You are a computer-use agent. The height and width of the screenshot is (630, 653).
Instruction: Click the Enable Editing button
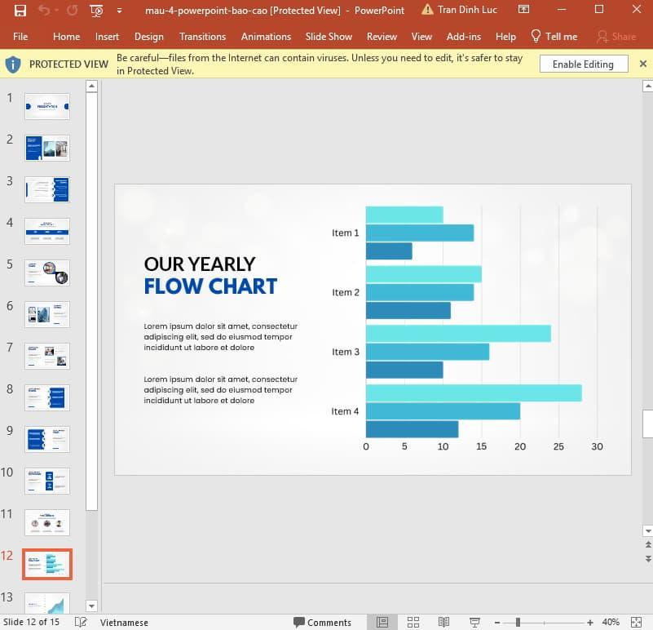tap(584, 64)
